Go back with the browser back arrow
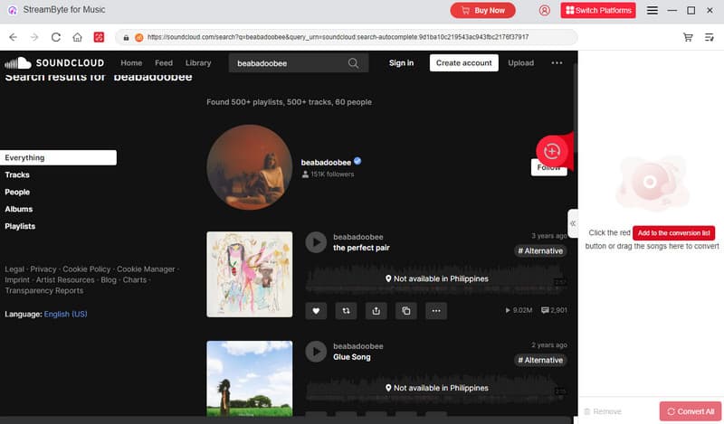Viewport: 724px width, 424px height. click(x=13, y=37)
